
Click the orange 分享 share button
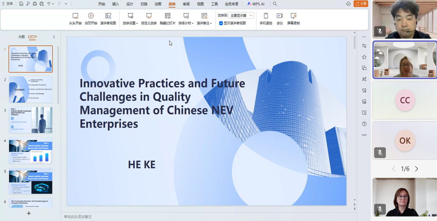[361, 4]
